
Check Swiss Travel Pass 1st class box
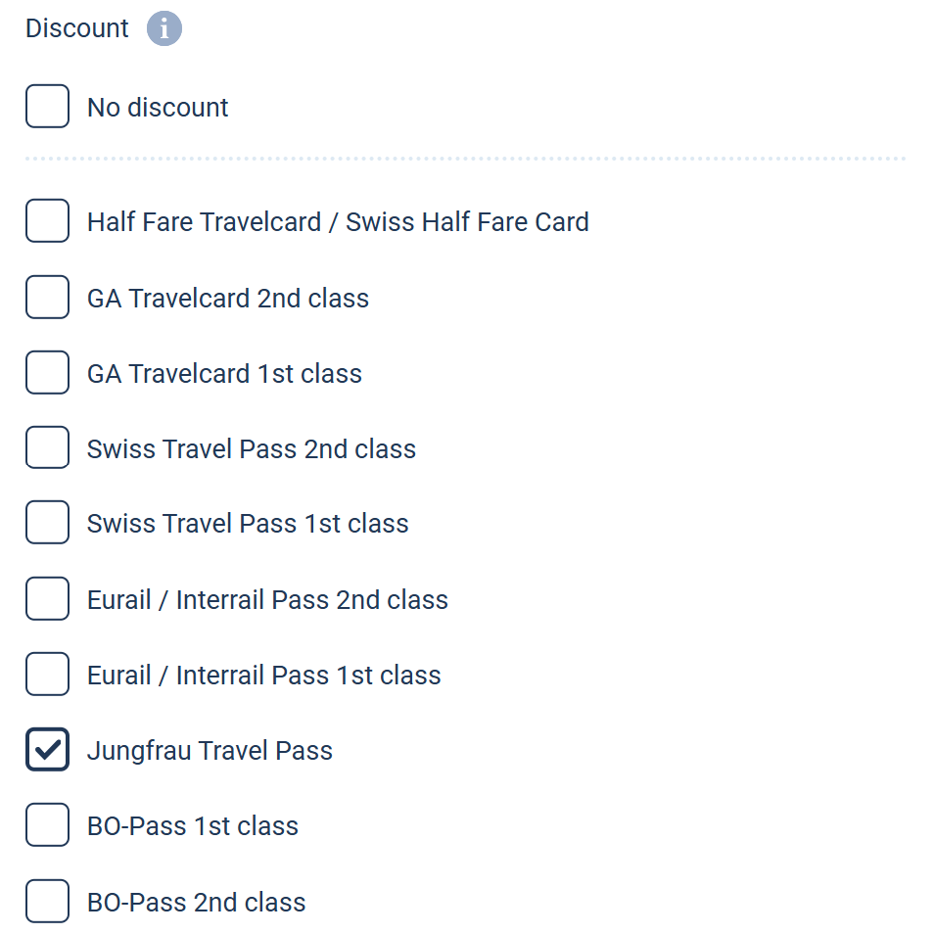tap(47, 523)
